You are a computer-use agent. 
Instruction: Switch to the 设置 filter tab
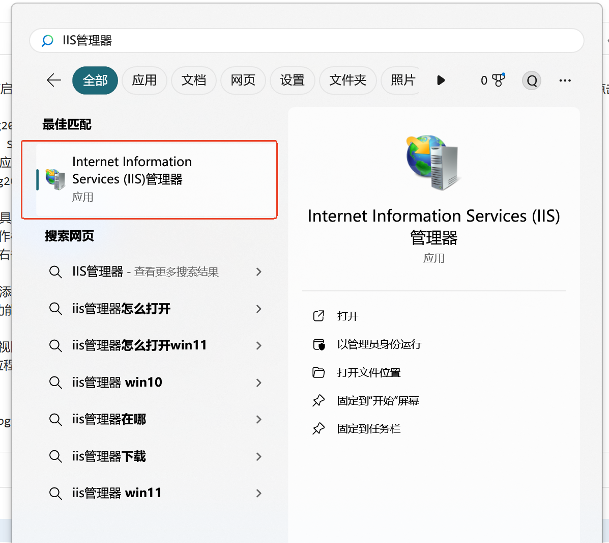pyautogui.click(x=293, y=80)
